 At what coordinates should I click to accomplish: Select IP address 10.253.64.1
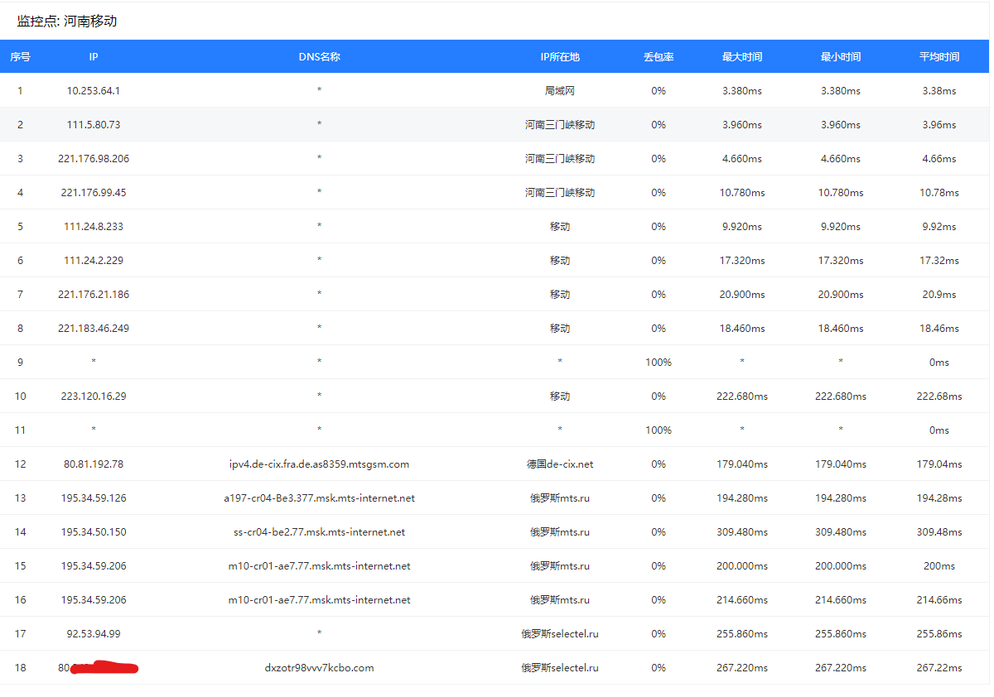[94, 91]
